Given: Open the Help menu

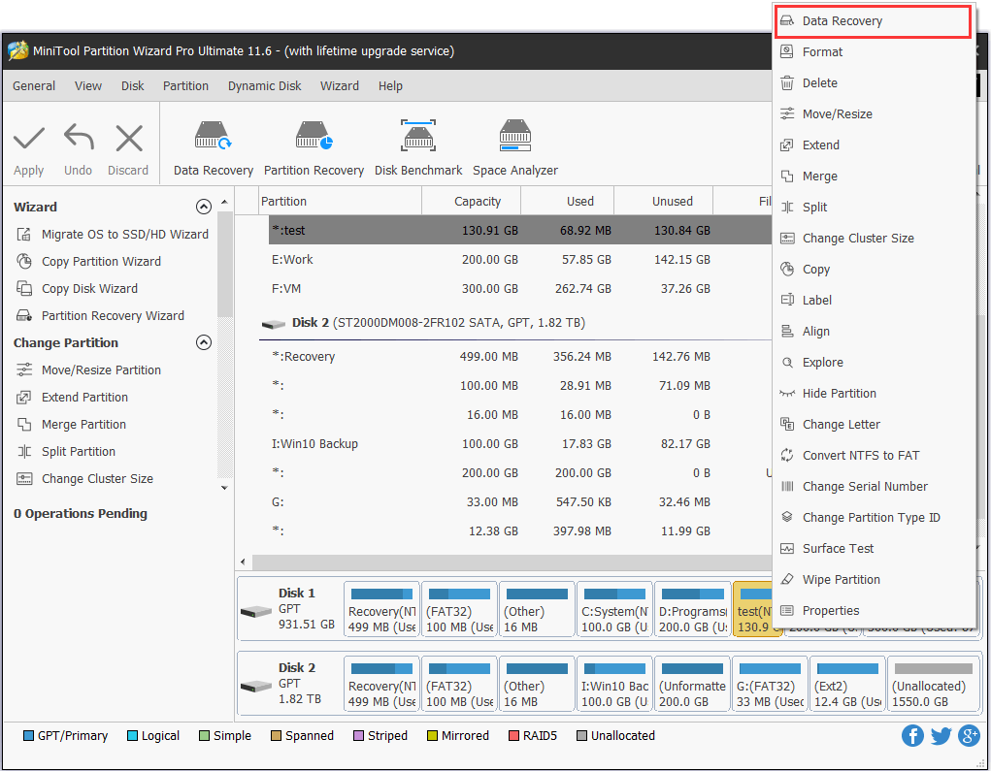Looking at the screenshot, I should coord(390,86).
